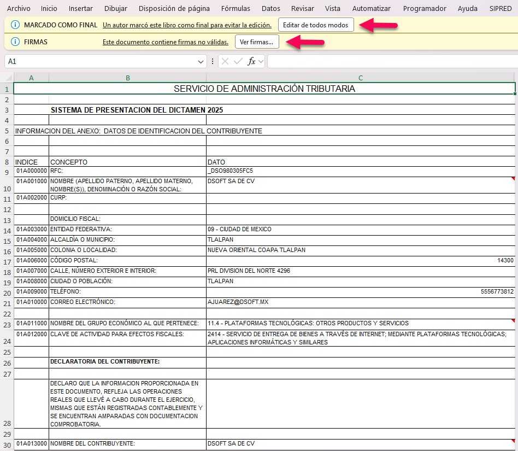Viewport: 518px width, 451px height.
Task: Open the invalid signatures message link
Action: (x=166, y=42)
